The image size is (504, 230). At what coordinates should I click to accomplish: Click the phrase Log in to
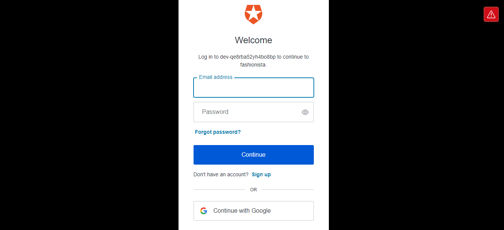[x=209, y=57]
